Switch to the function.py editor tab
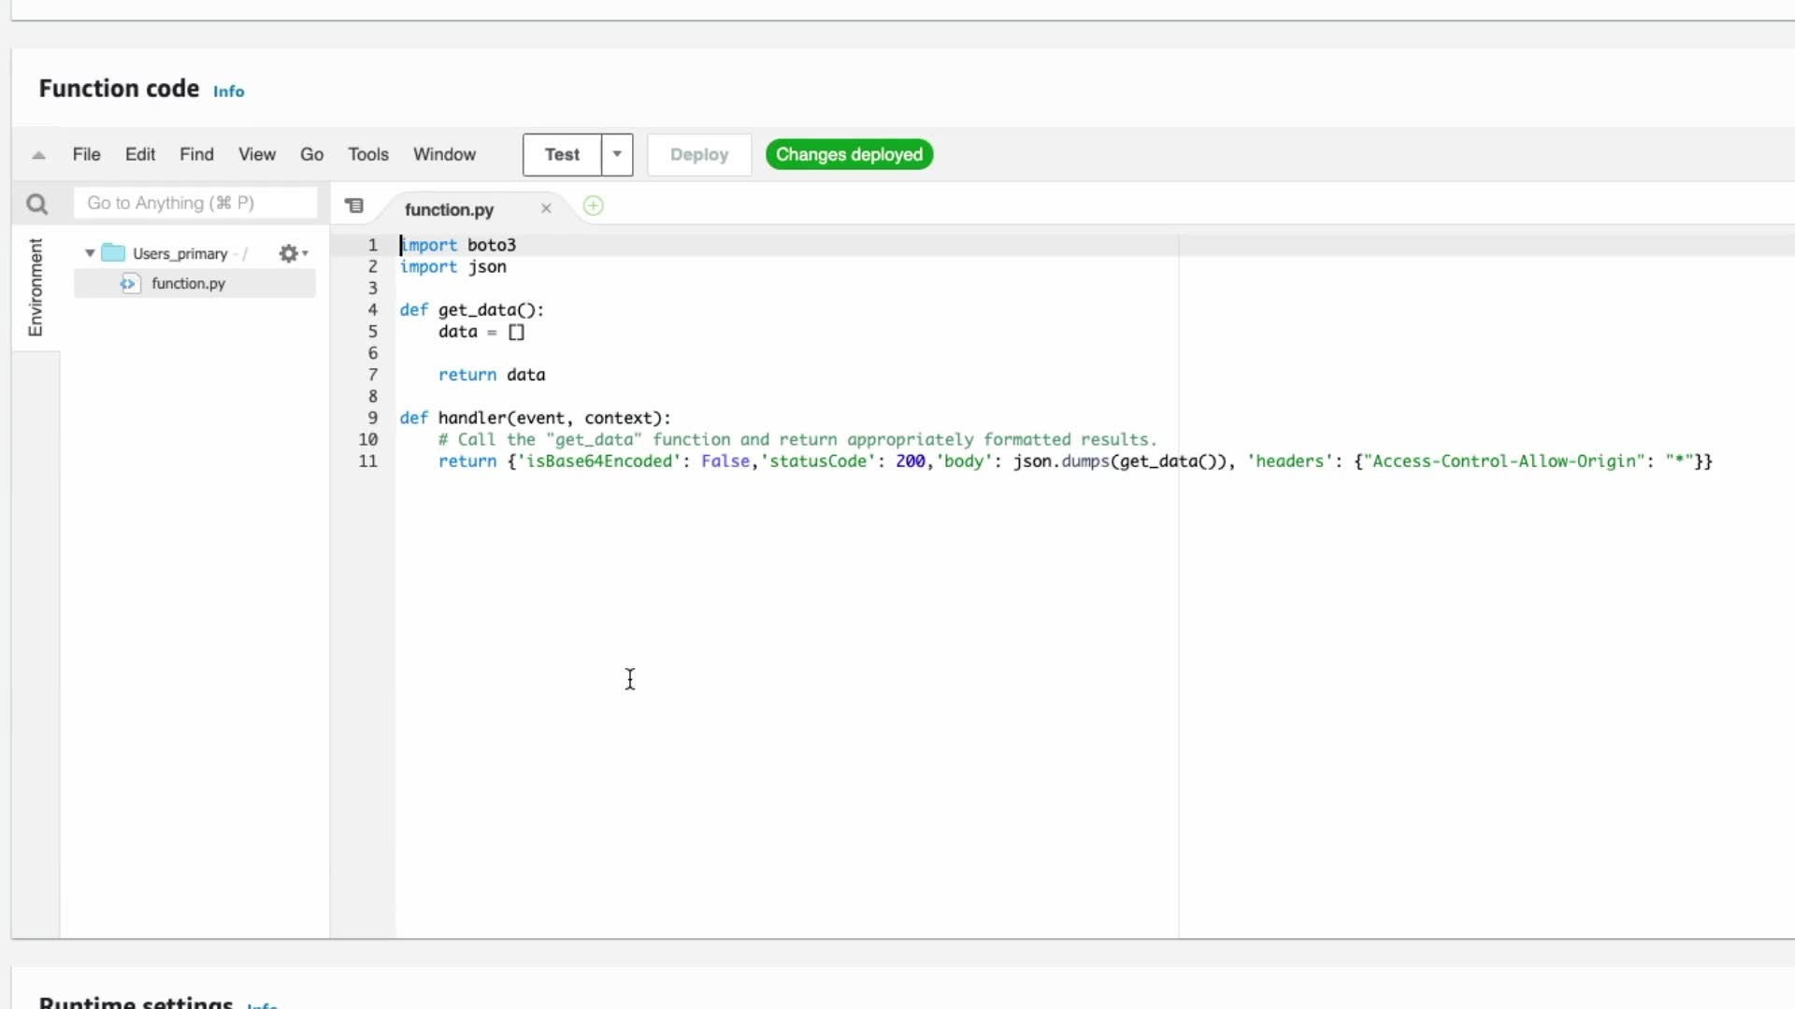Viewport: 1795px width, 1009px height. click(x=449, y=209)
